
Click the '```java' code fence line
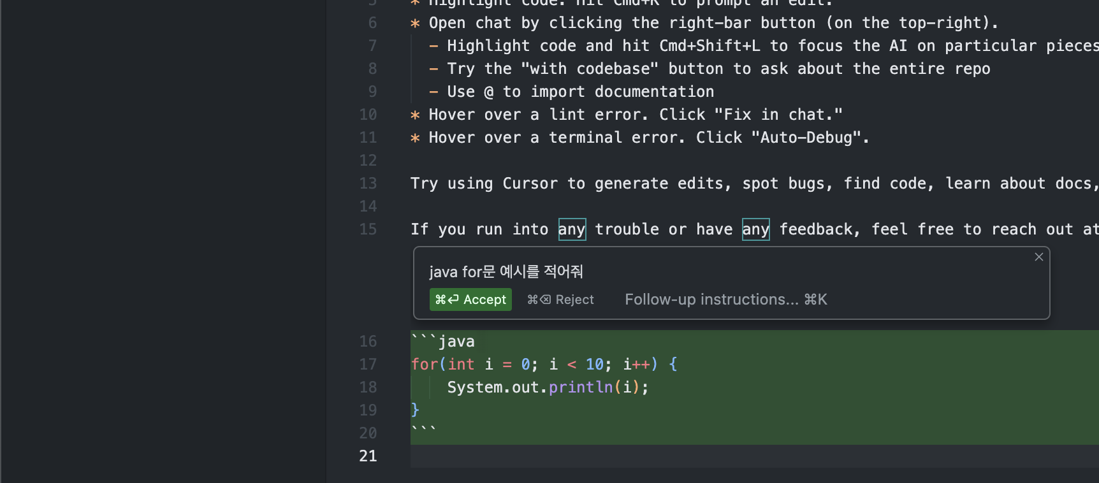(442, 342)
